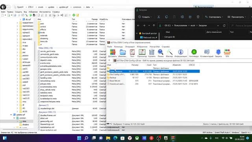Select handling.meta in OpenIV file list

click(46, 78)
